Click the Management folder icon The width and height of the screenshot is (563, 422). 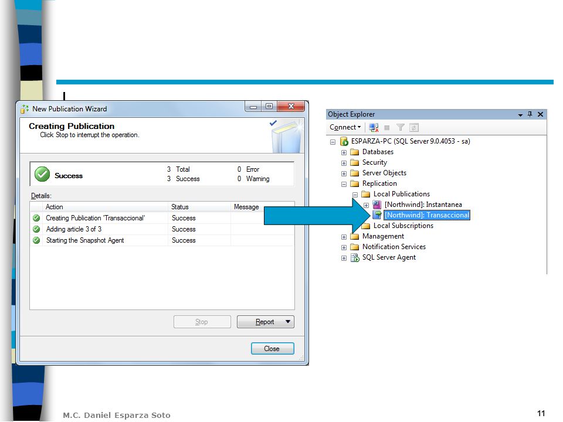pos(355,236)
